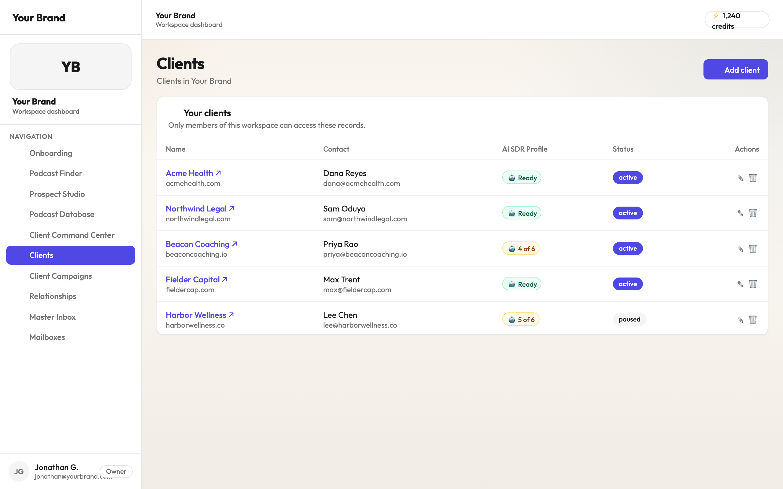Click edit pencil for Fielder Capital
This screenshot has height=489, width=783.
point(740,284)
